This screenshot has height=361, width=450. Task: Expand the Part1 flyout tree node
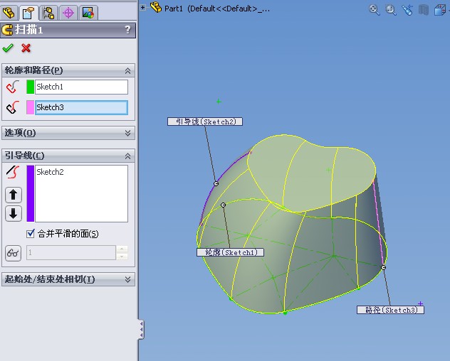pyautogui.click(x=142, y=8)
